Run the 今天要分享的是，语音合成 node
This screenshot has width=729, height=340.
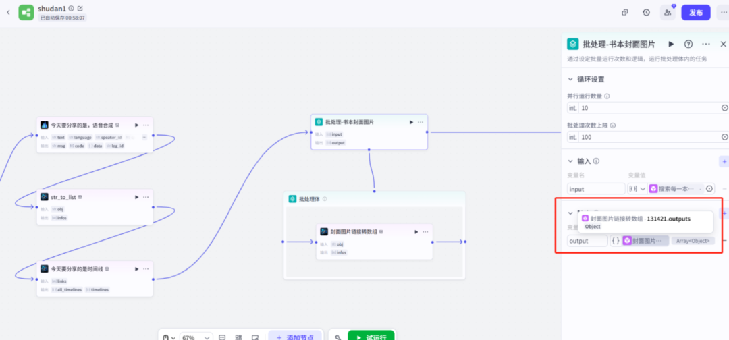tap(136, 125)
